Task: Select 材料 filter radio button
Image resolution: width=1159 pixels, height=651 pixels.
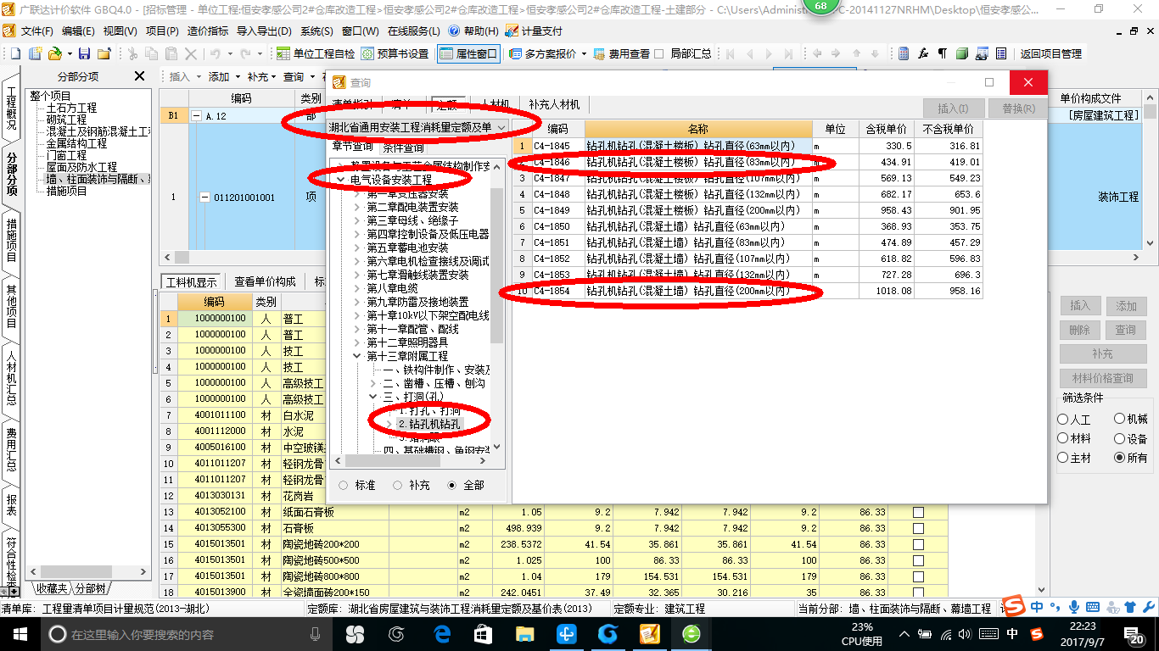Action: [x=1063, y=438]
